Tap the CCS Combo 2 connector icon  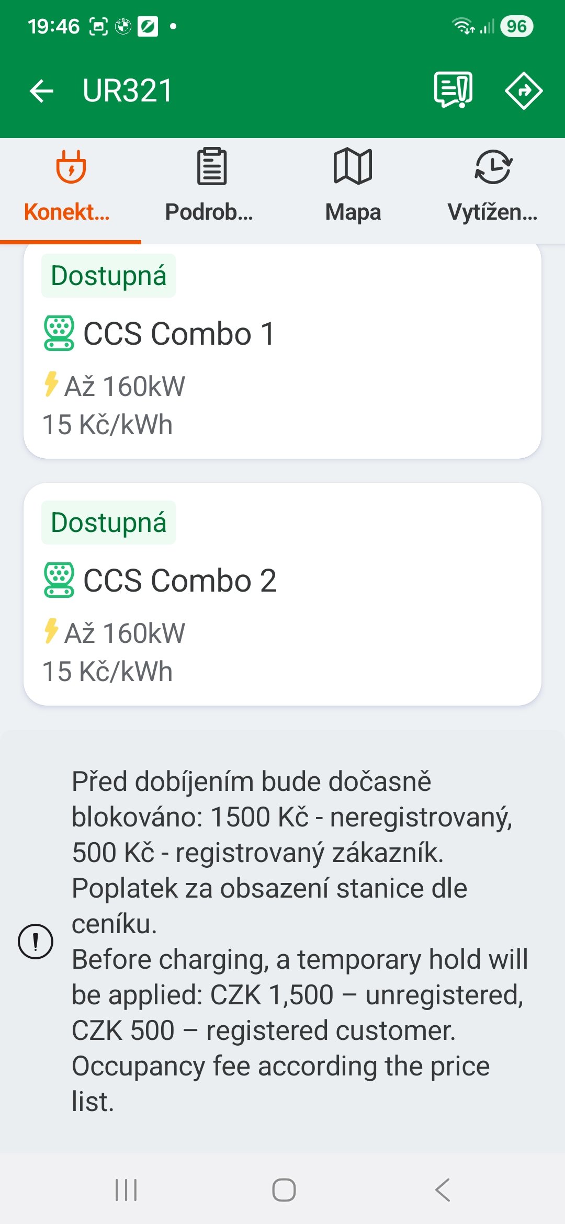point(59,580)
